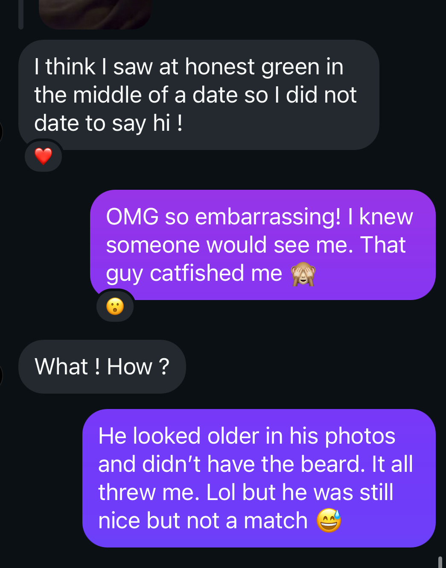Image resolution: width=446 pixels, height=568 pixels.
Task: Click the sweat-smile emoji after 'match'
Action: [x=329, y=521]
